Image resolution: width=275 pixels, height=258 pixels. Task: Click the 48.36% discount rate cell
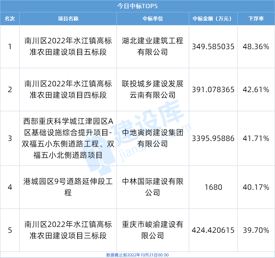(x=256, y=47)
